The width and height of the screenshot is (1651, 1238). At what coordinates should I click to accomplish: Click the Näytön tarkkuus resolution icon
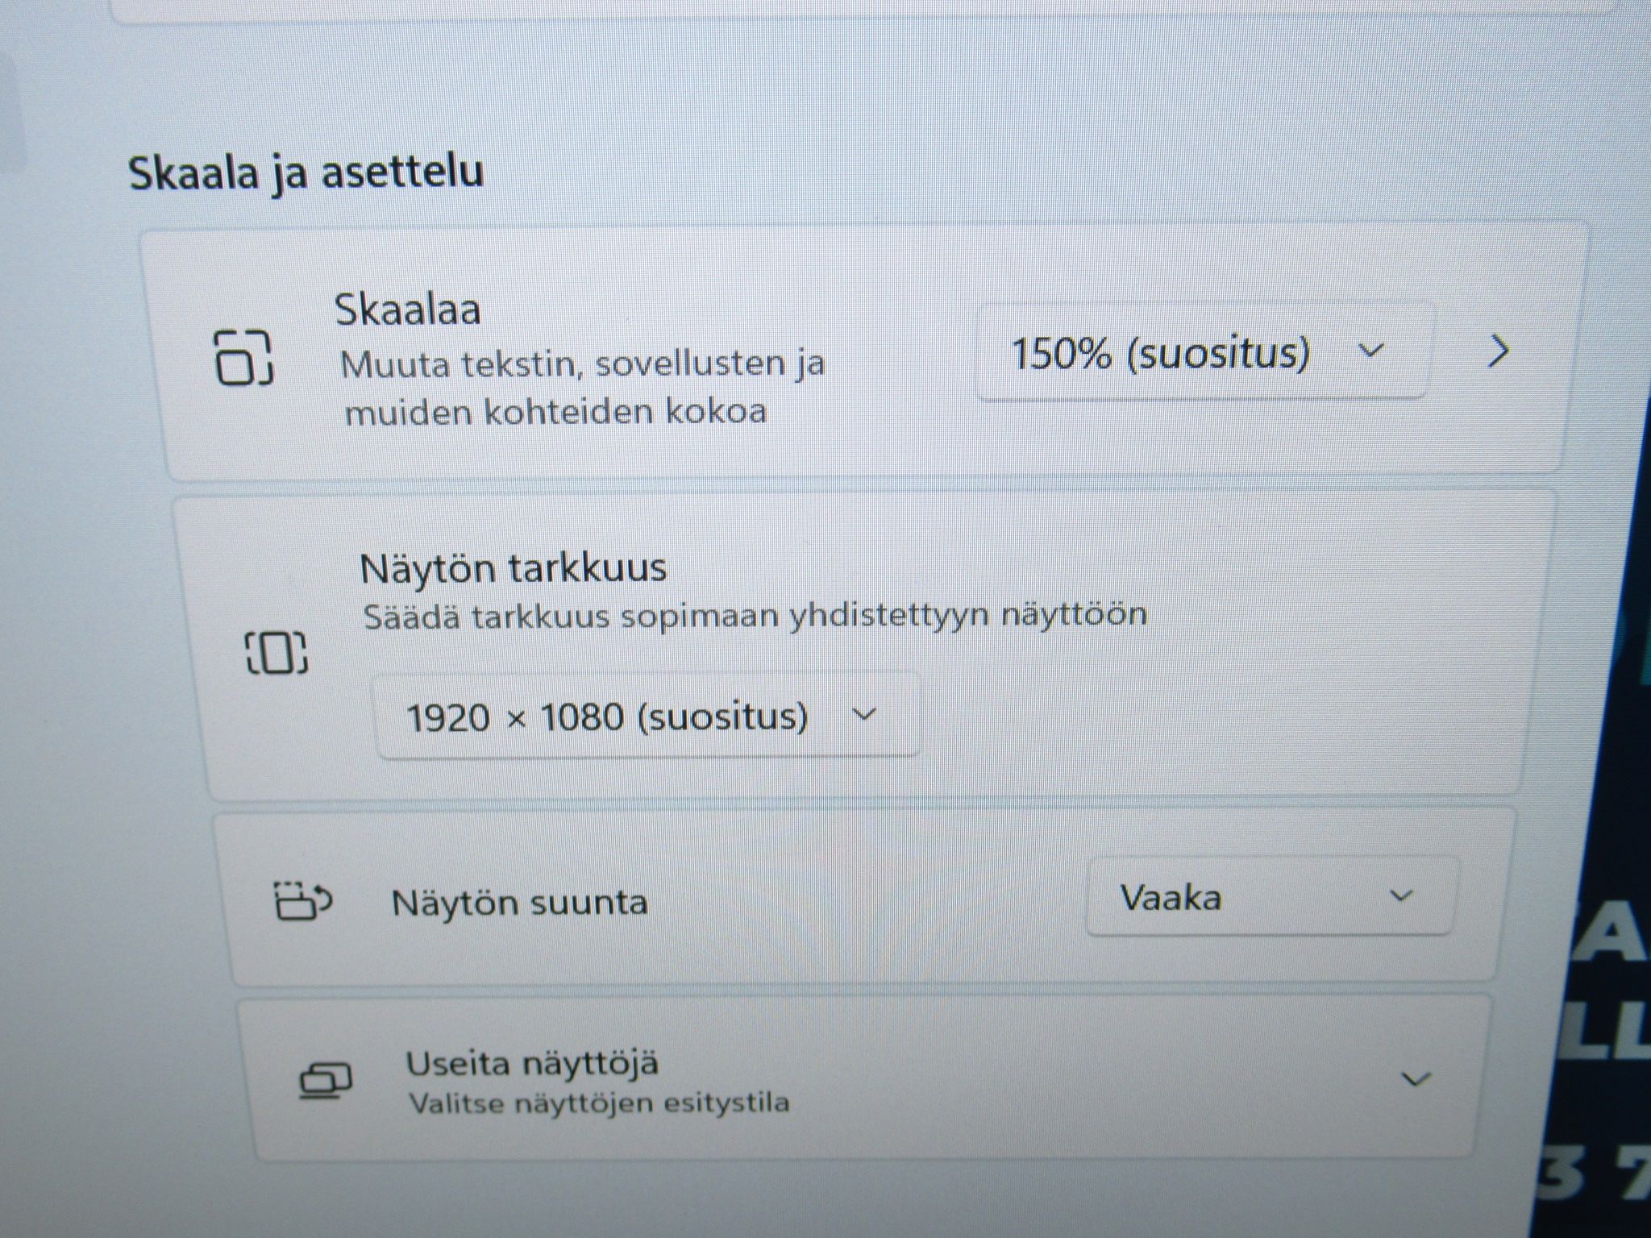(277, 653)
